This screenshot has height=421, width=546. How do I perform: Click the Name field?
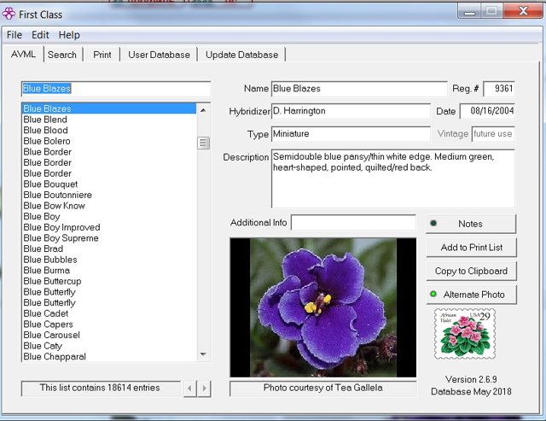coord(359,89)
